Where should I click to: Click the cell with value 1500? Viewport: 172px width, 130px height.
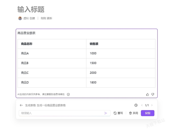120,63
